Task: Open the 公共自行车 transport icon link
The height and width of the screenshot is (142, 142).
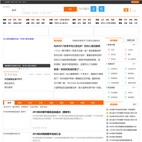Action: click(x=126, y=69)
